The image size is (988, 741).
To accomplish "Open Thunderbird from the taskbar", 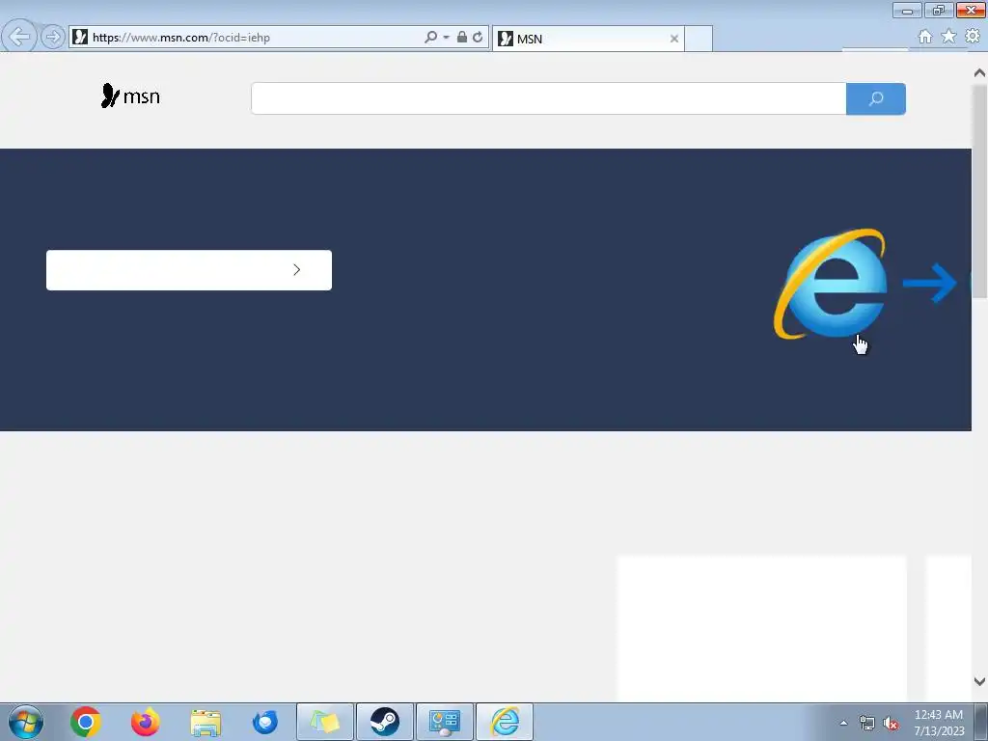I will pos(265,722).
